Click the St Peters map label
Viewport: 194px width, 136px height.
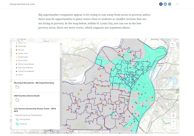pyautogui.click(x=77, y=55)
